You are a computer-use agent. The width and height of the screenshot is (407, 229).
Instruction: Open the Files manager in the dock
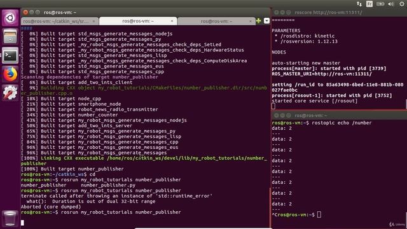coord(10,36)
